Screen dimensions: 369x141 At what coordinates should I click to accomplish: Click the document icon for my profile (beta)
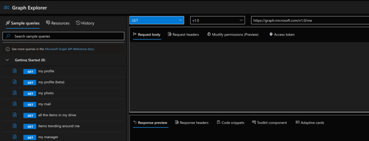pos(14,82)
